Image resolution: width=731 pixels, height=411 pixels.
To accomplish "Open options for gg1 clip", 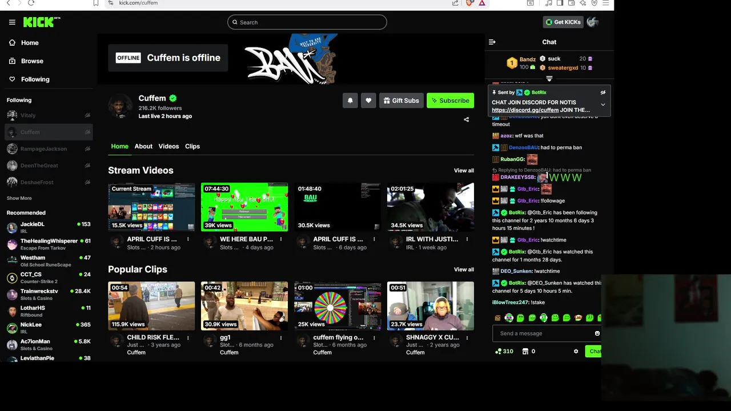I will (x=281, y=337).
